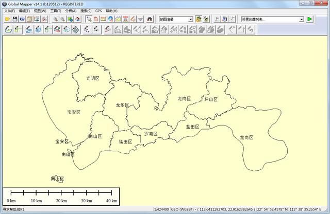
Task: Click the 光明区 district on the map
Action: (x=92, y=78)
